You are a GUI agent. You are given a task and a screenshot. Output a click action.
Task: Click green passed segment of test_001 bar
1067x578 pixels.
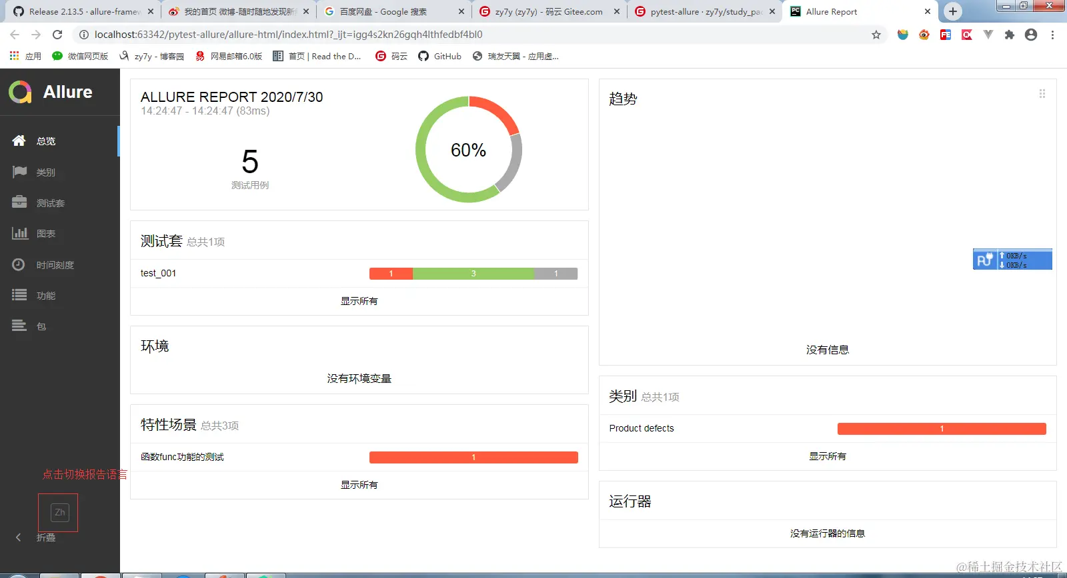tap(473, 273)
